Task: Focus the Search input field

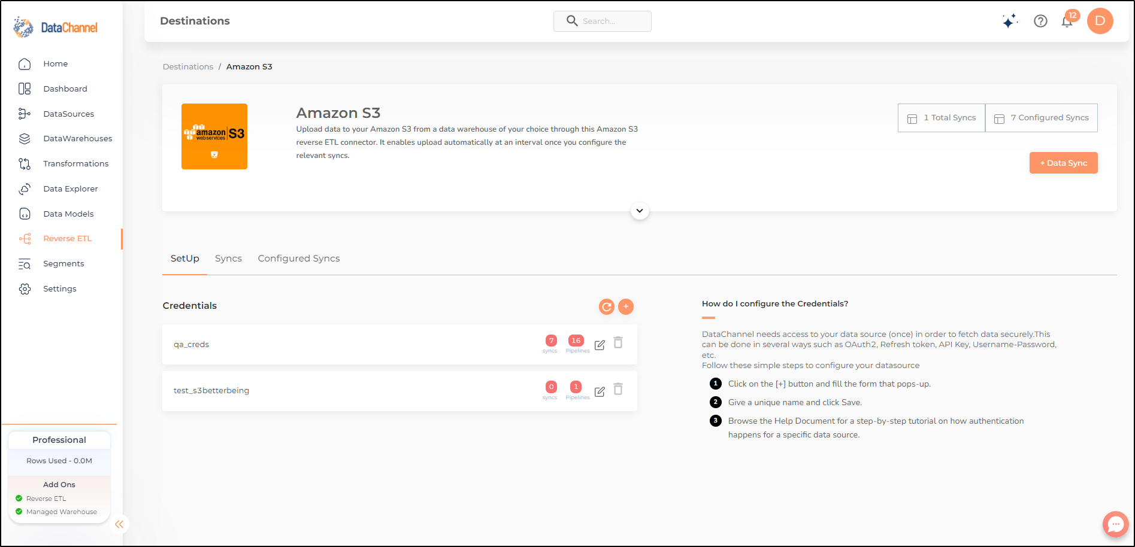Action: 603,21
